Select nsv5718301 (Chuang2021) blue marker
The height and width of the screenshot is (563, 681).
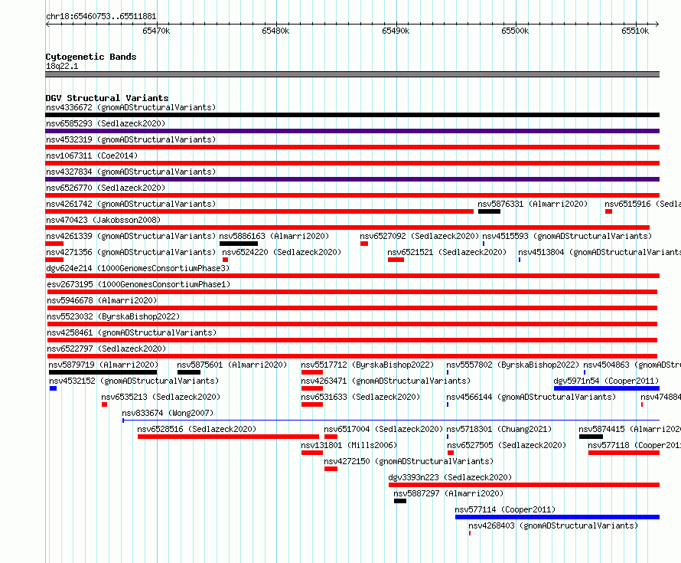pyautogui.click(x=448, y=437)
